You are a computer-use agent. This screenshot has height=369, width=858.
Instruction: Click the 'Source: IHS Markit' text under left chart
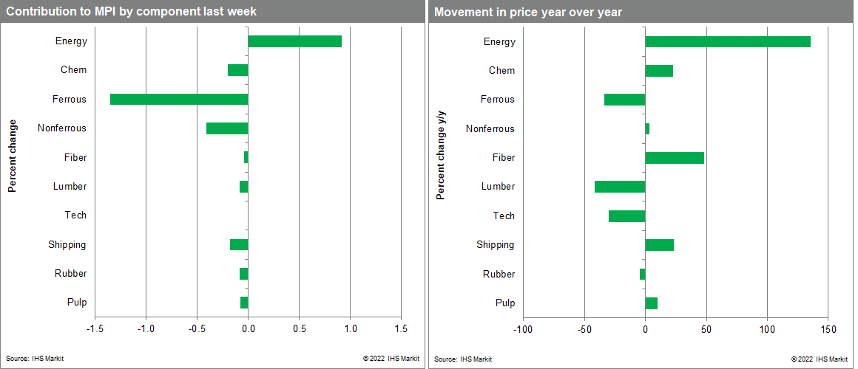(31, 359)
